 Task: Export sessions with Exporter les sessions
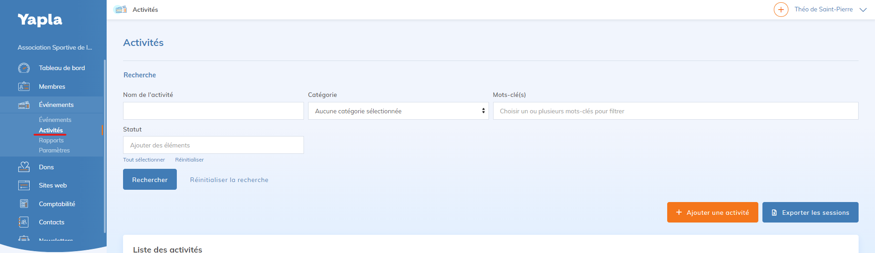click(x=810, y=213)
